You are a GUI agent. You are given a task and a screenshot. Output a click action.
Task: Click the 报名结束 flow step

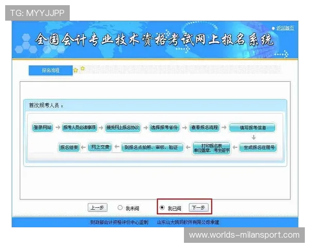pos(69,147)
